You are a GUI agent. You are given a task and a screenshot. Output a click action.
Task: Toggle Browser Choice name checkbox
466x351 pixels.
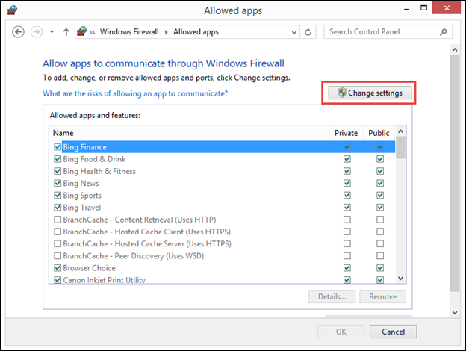[58, 268]
